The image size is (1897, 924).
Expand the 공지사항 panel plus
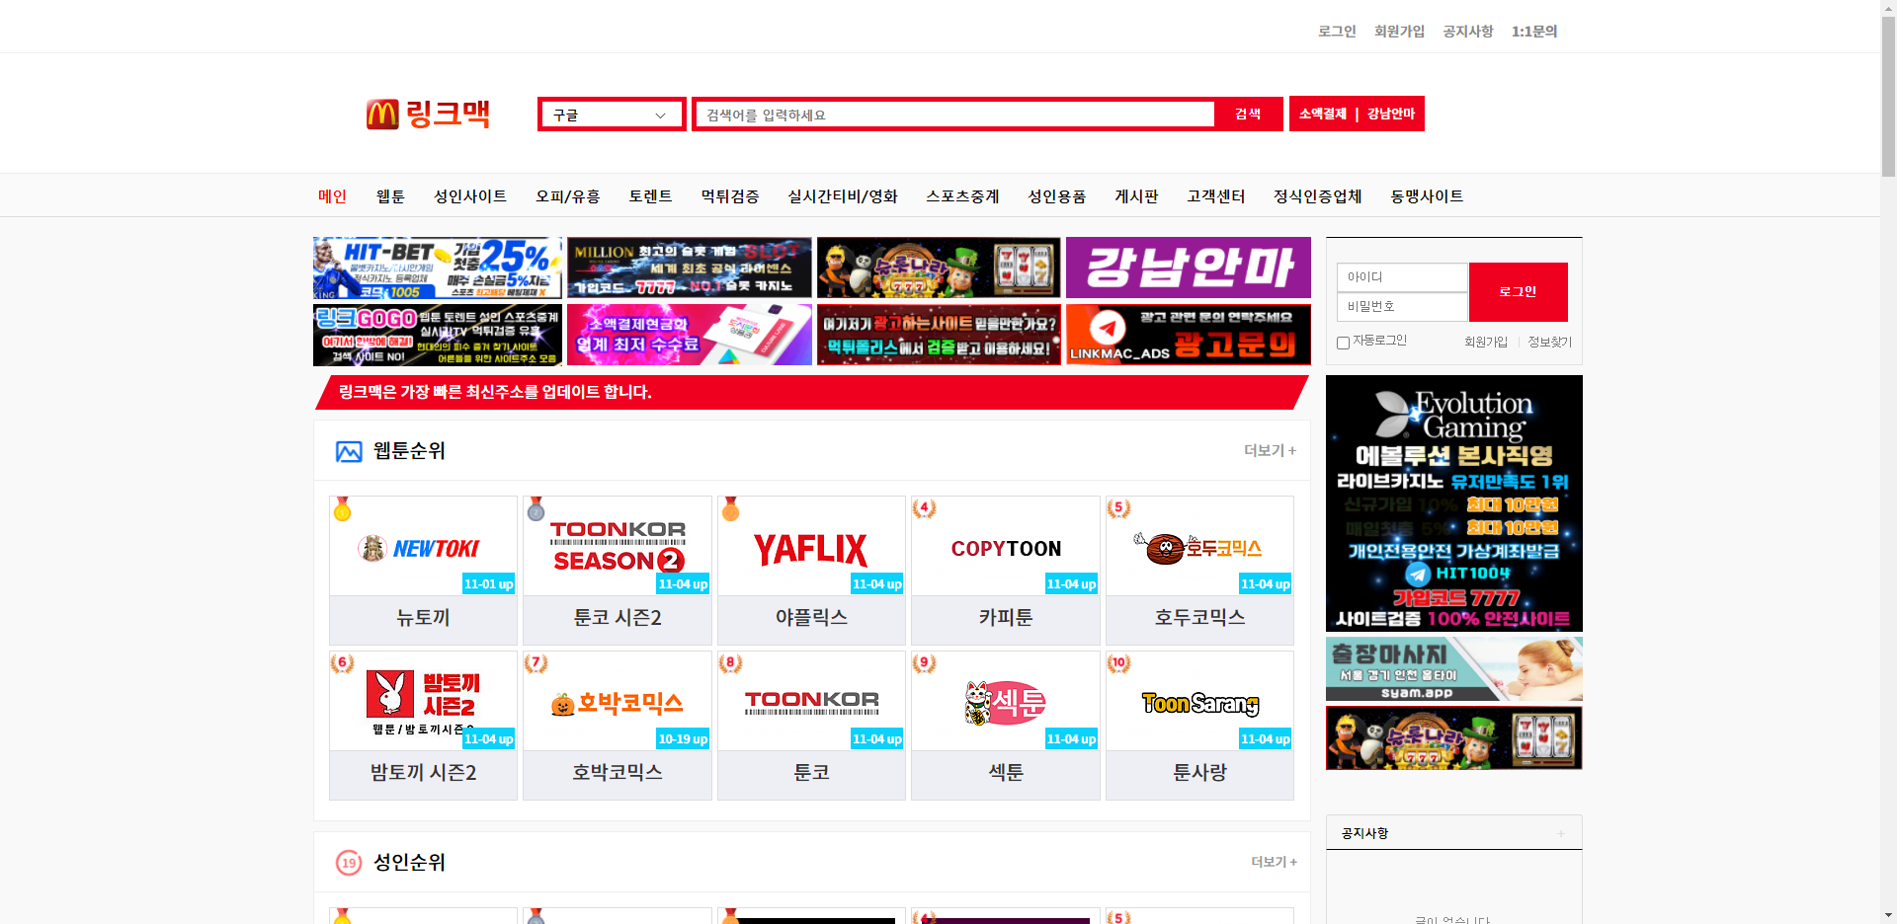[1561, 833]
